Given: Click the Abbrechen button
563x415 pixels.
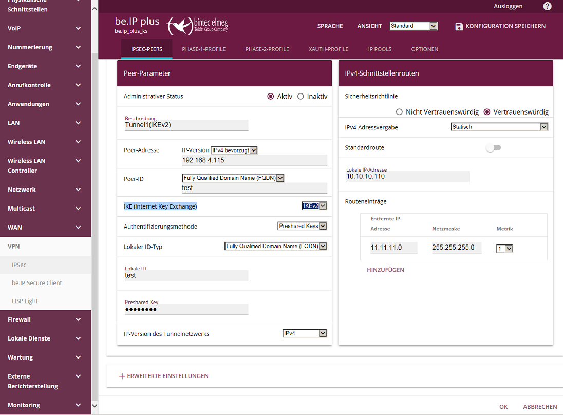Looking at the screenshot, I should point(540,407).
